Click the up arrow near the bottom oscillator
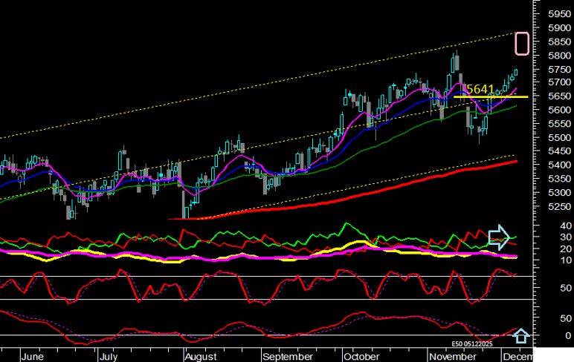Screen dimensions: 574x362 (521, 336)
